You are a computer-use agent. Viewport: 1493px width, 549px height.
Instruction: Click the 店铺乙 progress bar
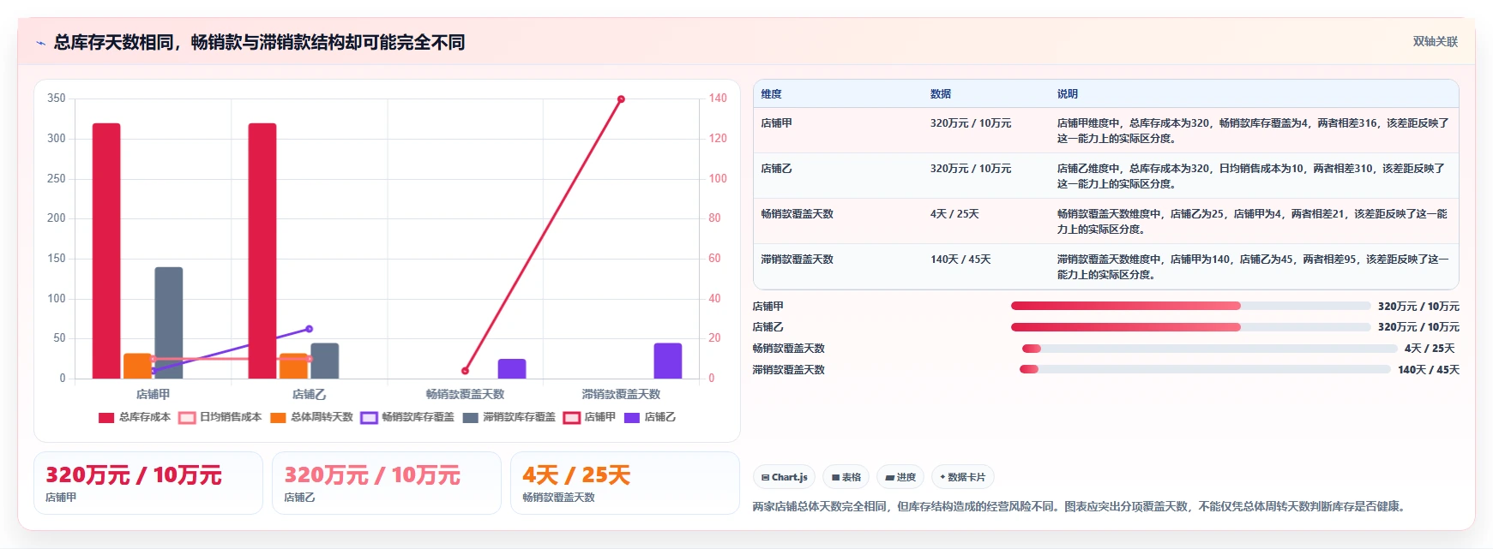point(1190,327)
